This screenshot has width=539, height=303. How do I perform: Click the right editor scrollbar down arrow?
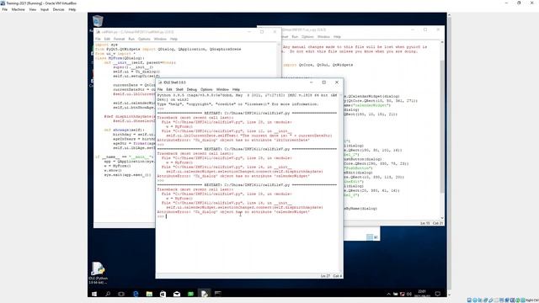click(x=442, y=218)
